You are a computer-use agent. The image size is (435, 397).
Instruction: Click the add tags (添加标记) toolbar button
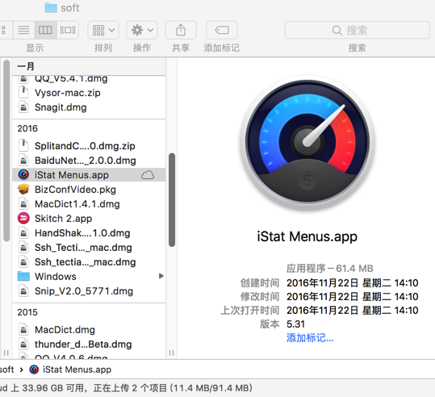point(222,30)
